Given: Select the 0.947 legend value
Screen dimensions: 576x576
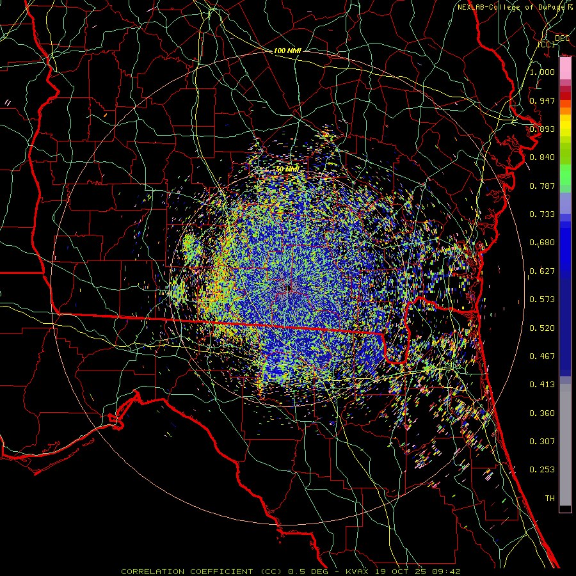Looking at the screenshot, I should coord(542,100).
